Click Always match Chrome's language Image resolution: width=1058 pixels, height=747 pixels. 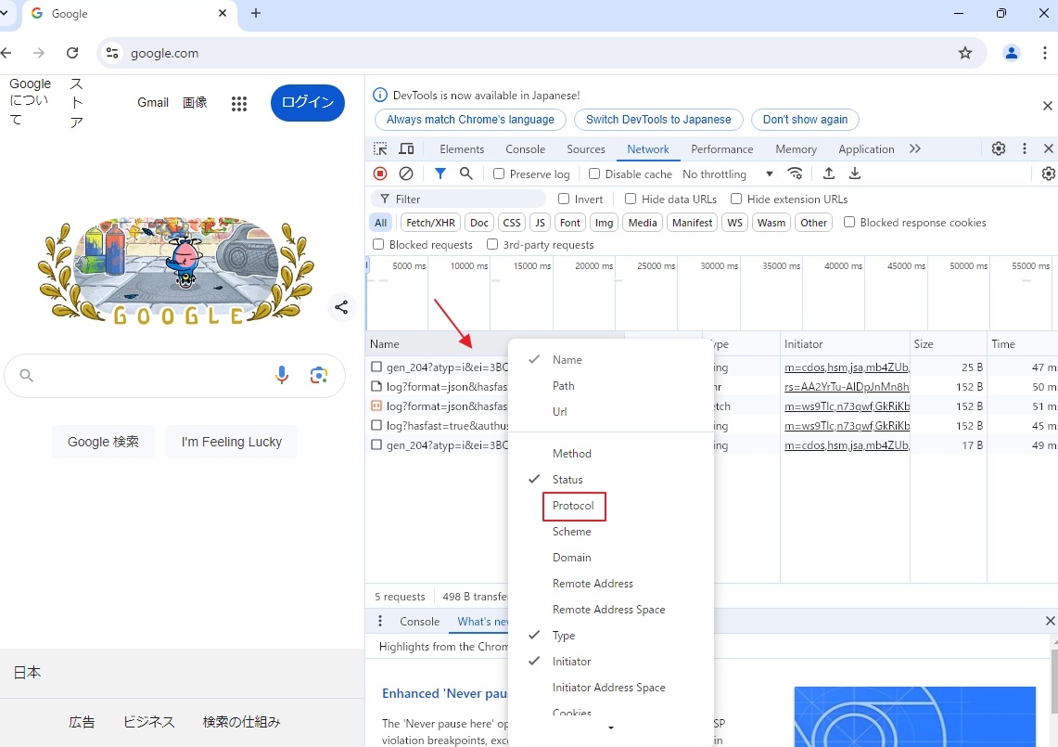tap(470, 120)
